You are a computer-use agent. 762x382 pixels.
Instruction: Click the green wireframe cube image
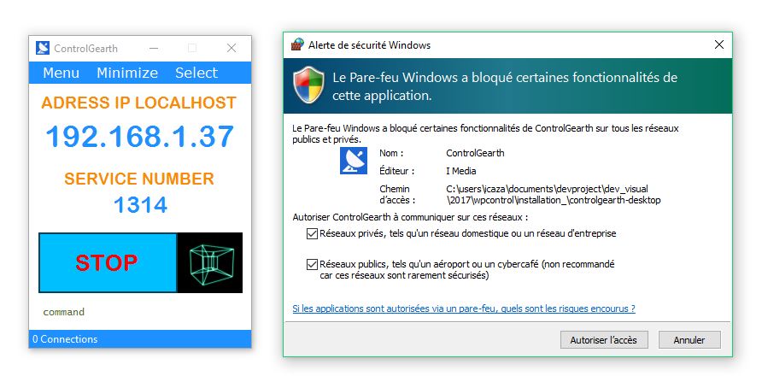tap(209, 262)
